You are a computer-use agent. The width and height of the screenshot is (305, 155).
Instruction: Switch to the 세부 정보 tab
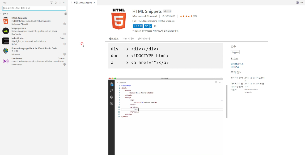[114, 38]
